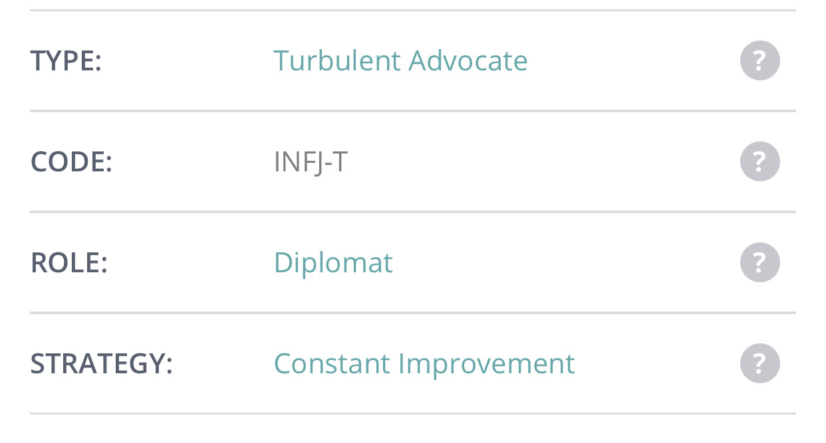
Task: Open help for the TYPE row
Action: coord(759,60)
